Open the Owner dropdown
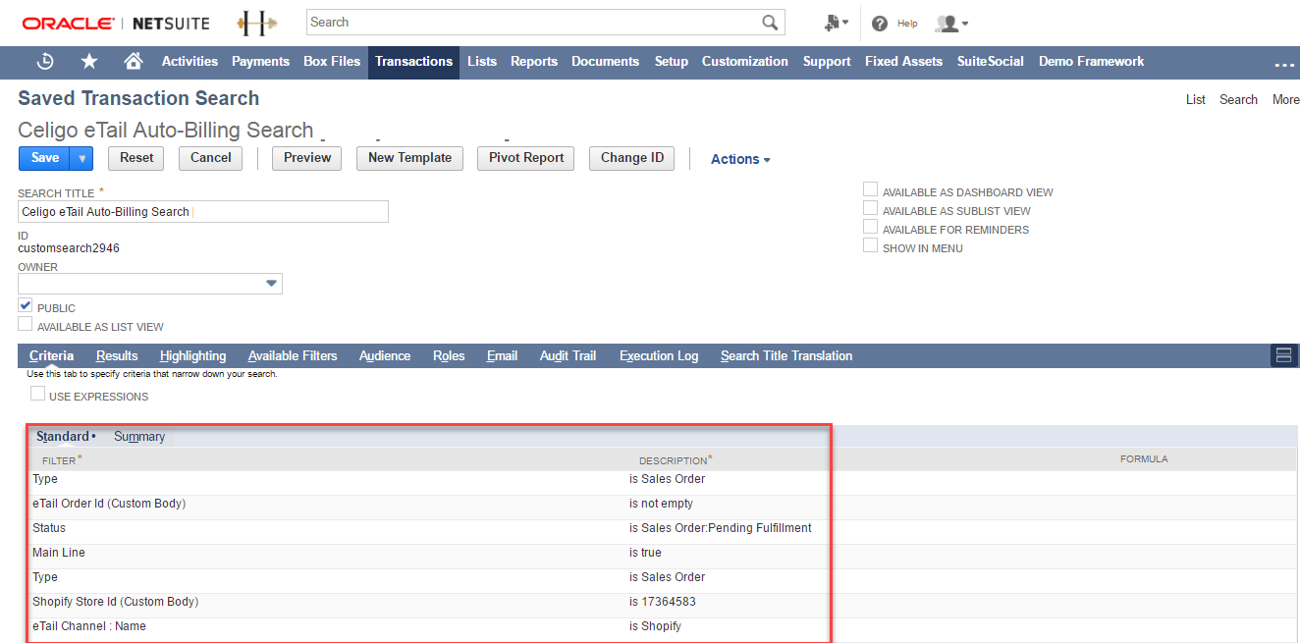 coord(271,284)
